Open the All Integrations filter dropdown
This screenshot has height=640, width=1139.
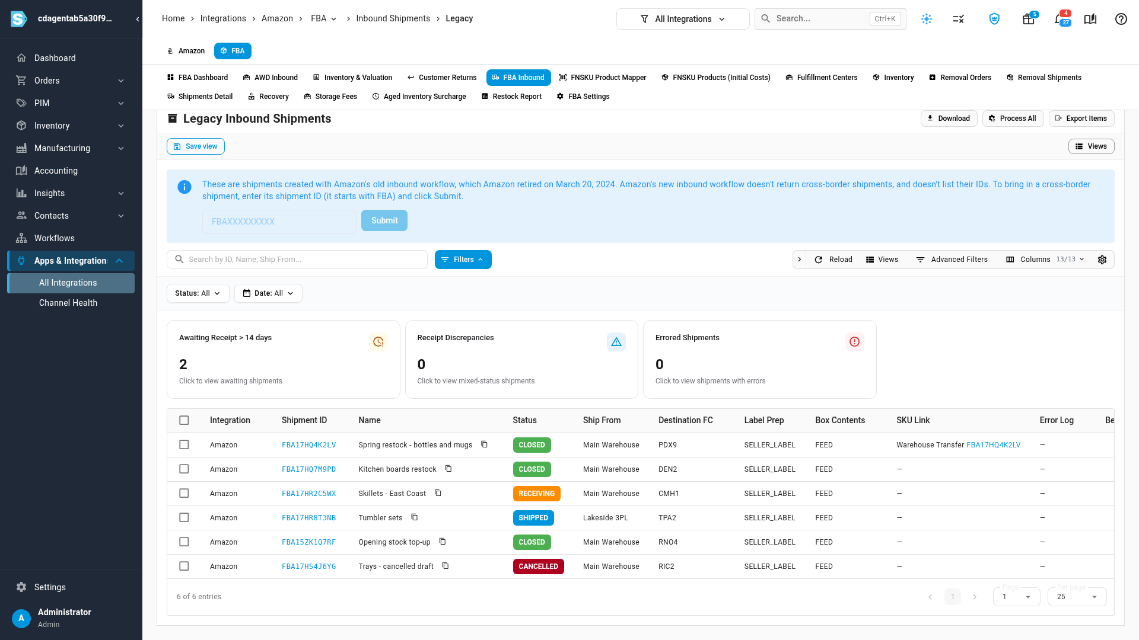(683, 19)
